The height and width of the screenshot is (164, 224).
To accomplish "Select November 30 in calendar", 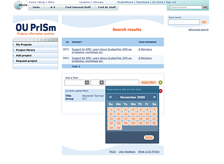I will tap(118, 128).
